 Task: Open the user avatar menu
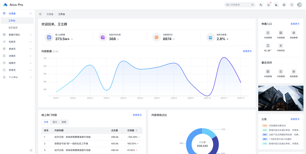(299, 5)
